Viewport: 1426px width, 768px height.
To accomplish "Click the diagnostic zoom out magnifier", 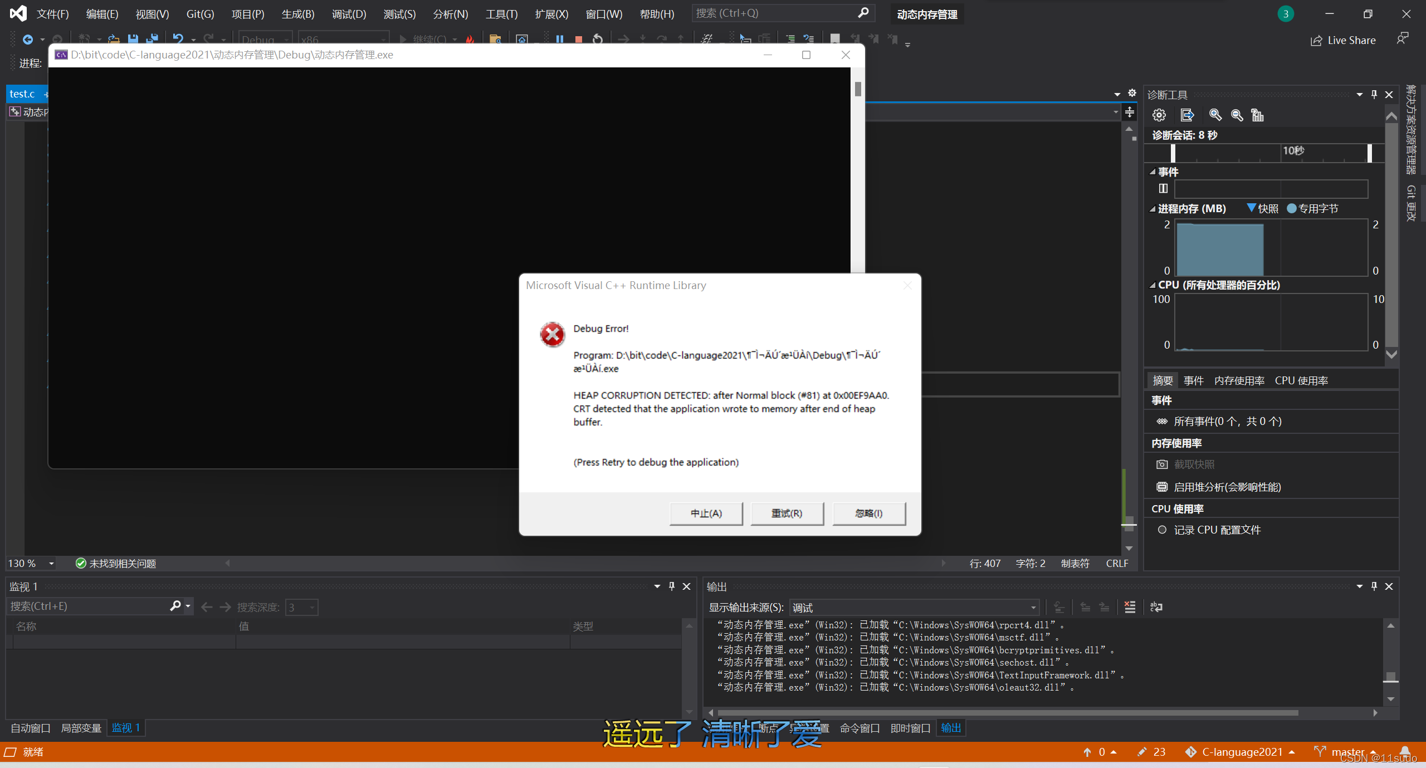I will pyautogui.click(x=1237, y=115).
